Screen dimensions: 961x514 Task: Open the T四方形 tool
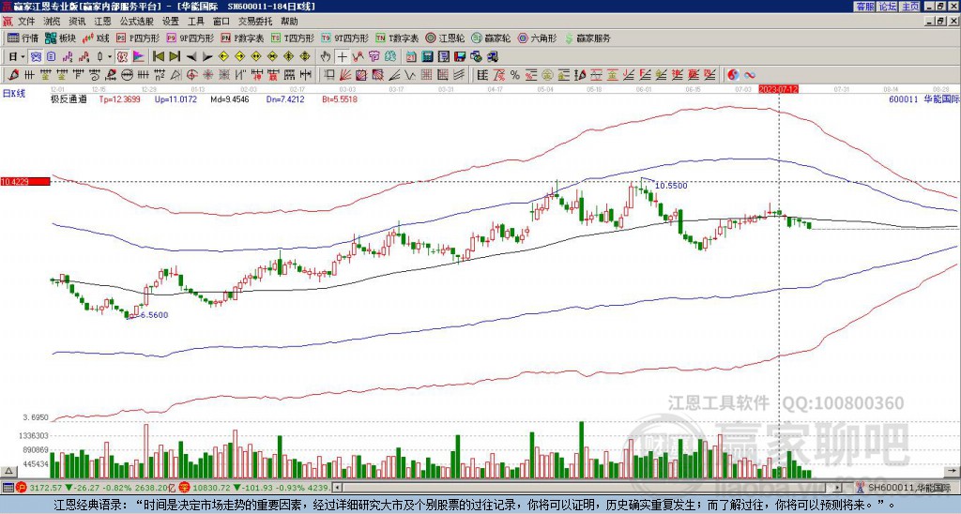[293, 38]
